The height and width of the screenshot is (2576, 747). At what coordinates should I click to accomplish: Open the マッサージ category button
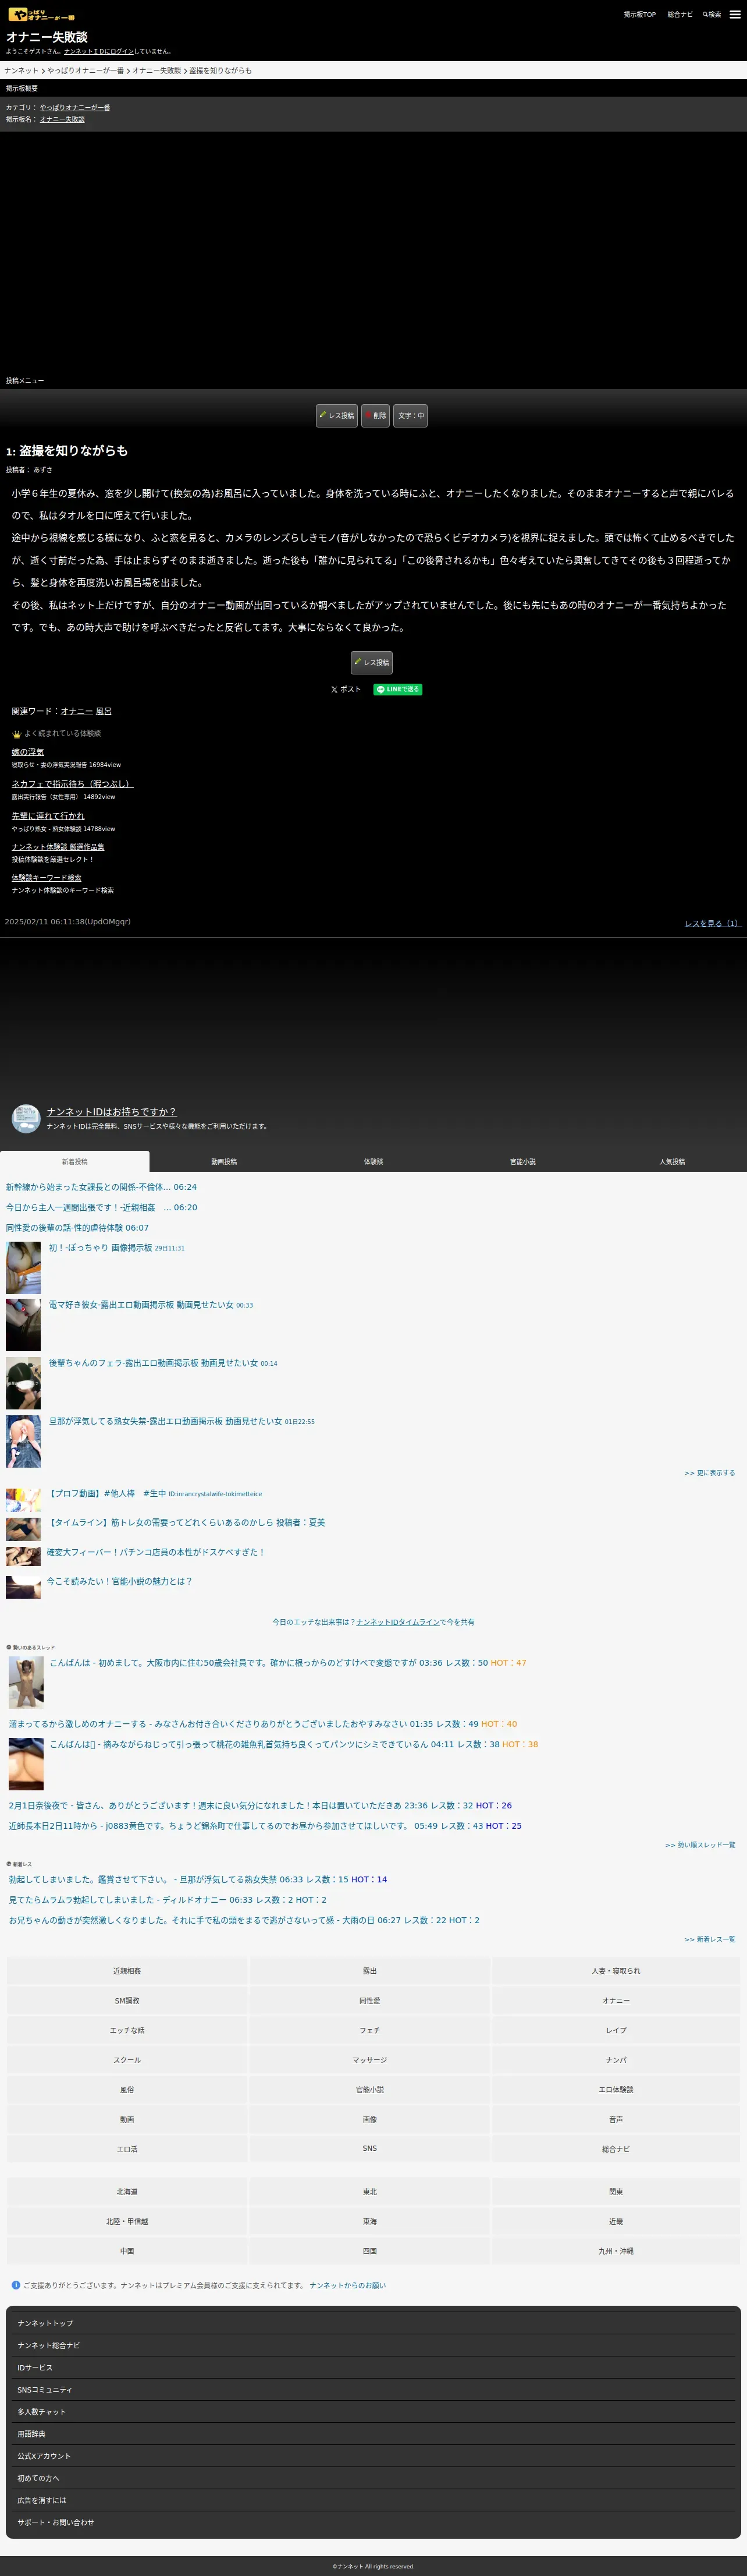pos(369,2059)
